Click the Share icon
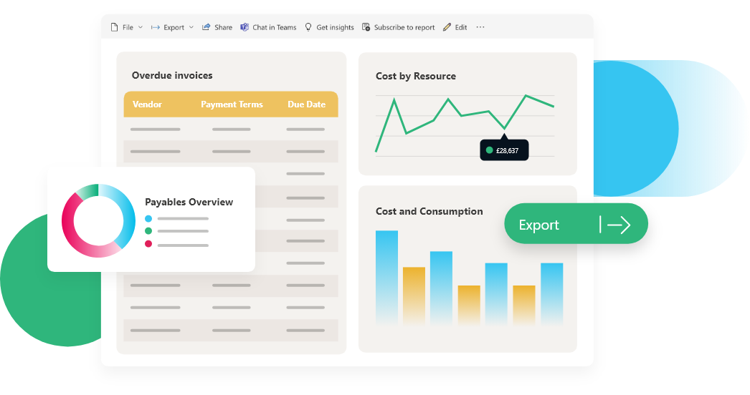This screenshot has width=750, height=395. (207, 27)
